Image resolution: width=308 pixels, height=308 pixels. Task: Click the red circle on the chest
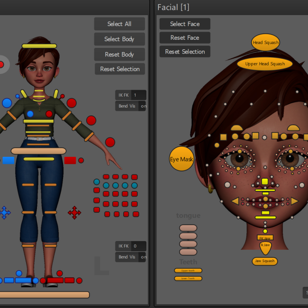point(49,114)
